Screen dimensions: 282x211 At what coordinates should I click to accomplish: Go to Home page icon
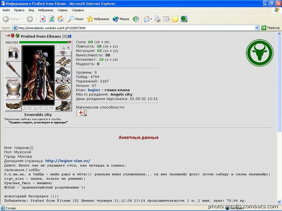tap(61, 19)
